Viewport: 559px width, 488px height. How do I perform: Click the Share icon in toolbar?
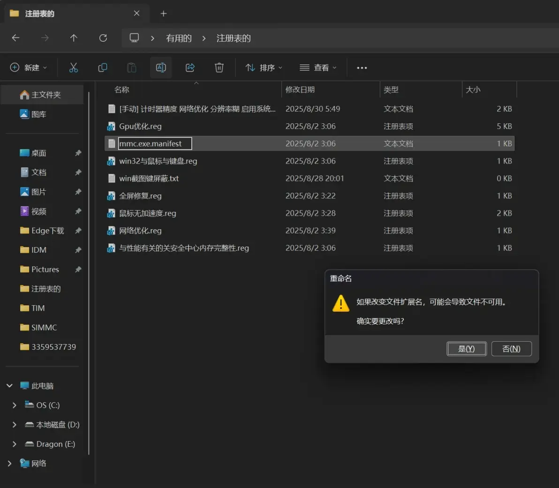coord(190,68)
